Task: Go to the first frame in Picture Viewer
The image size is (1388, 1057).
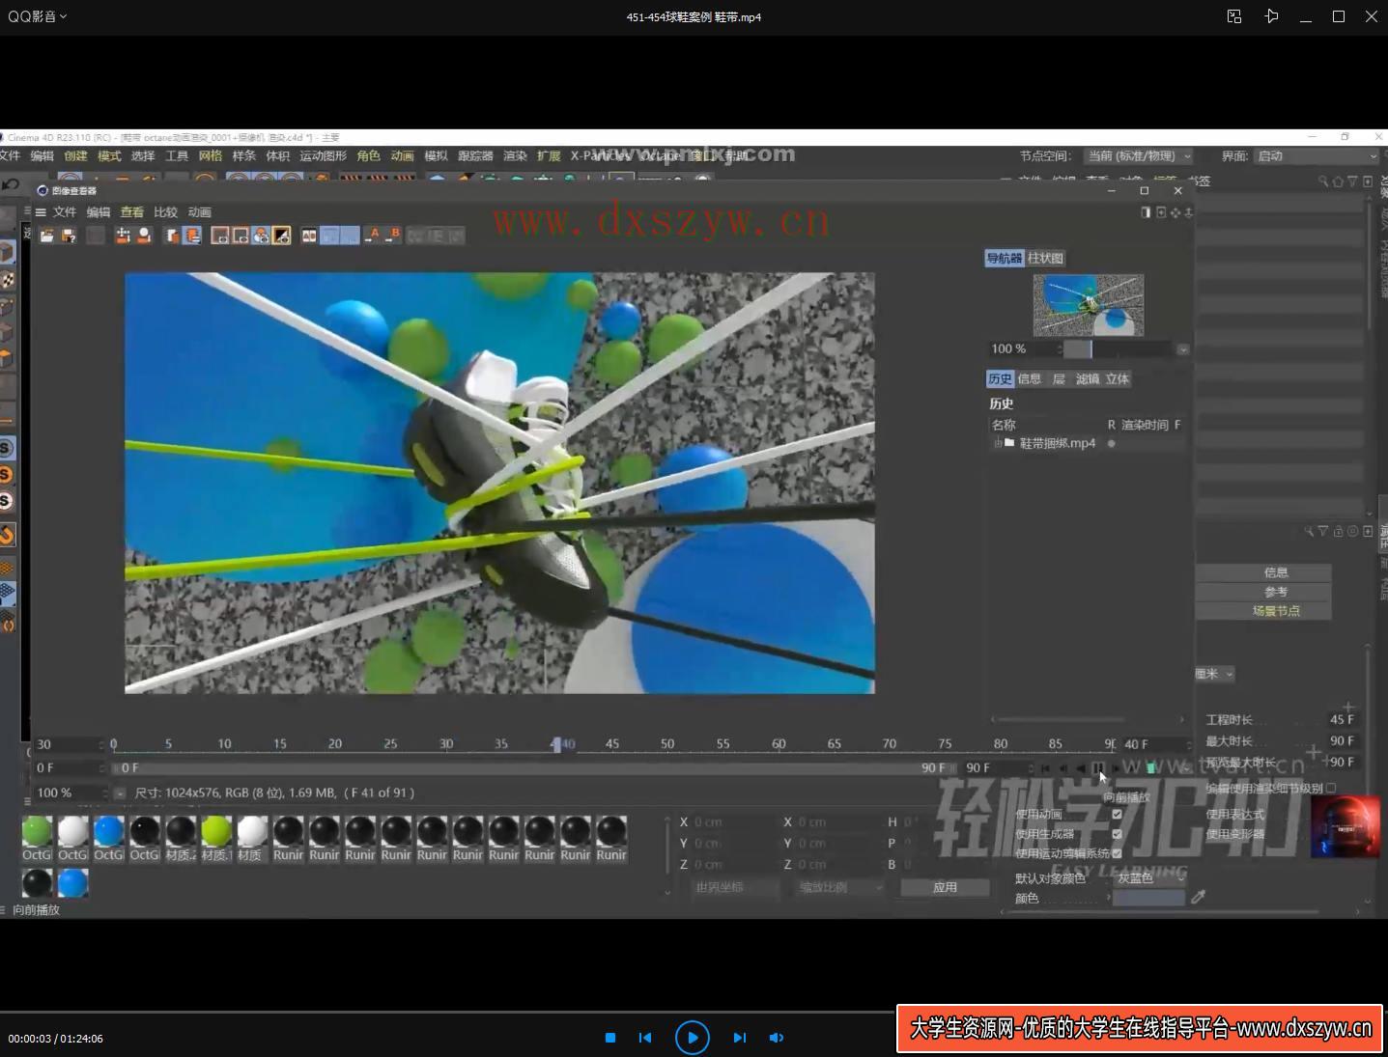Action: tap(1045, 768)
